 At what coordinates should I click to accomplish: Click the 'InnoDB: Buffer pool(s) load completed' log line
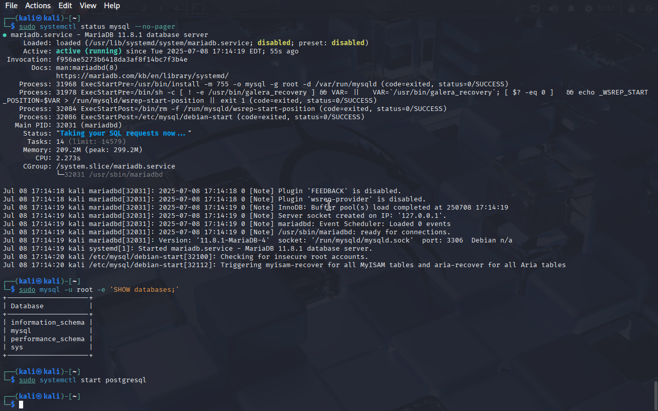tap(255, 207)
